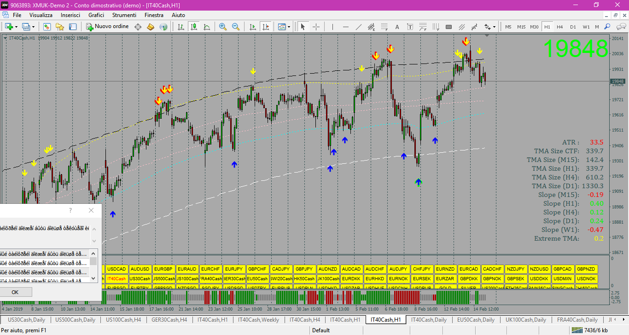Switch to the GER30Cash,H4 chart tab

169,319
